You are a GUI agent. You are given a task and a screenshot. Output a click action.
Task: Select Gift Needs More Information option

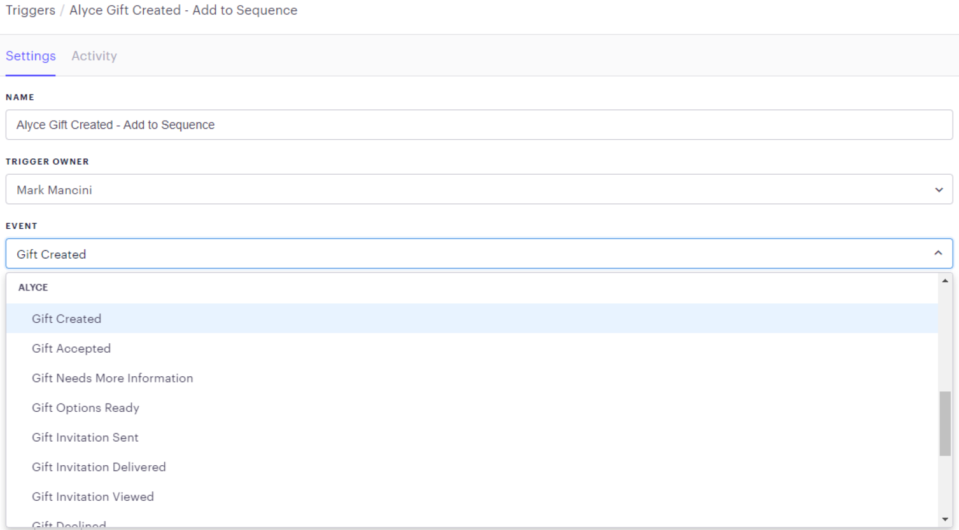coord(113,378)
